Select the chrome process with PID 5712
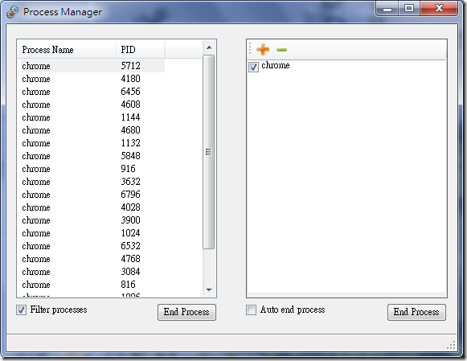Screen dimensions: 467x361 [x=92, y=66]
